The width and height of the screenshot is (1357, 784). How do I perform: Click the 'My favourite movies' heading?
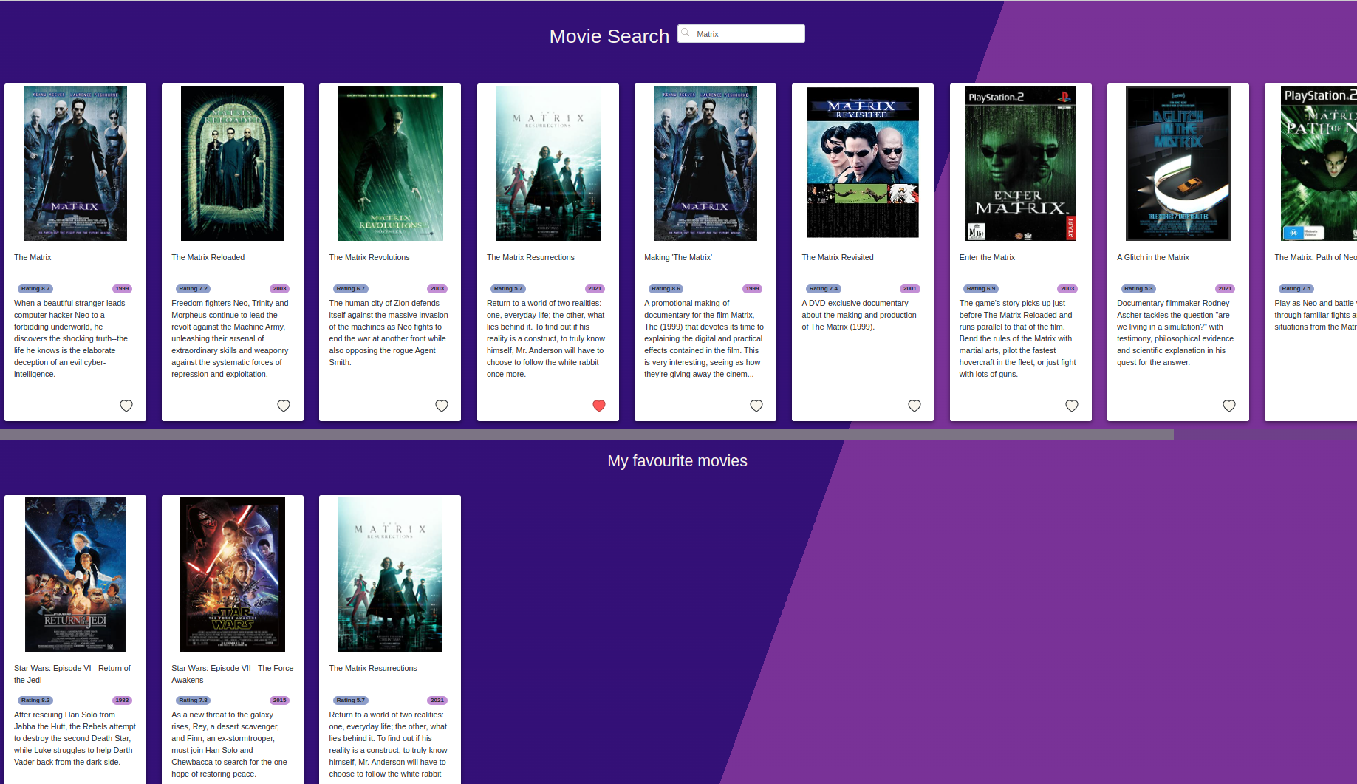pos(677,461)
